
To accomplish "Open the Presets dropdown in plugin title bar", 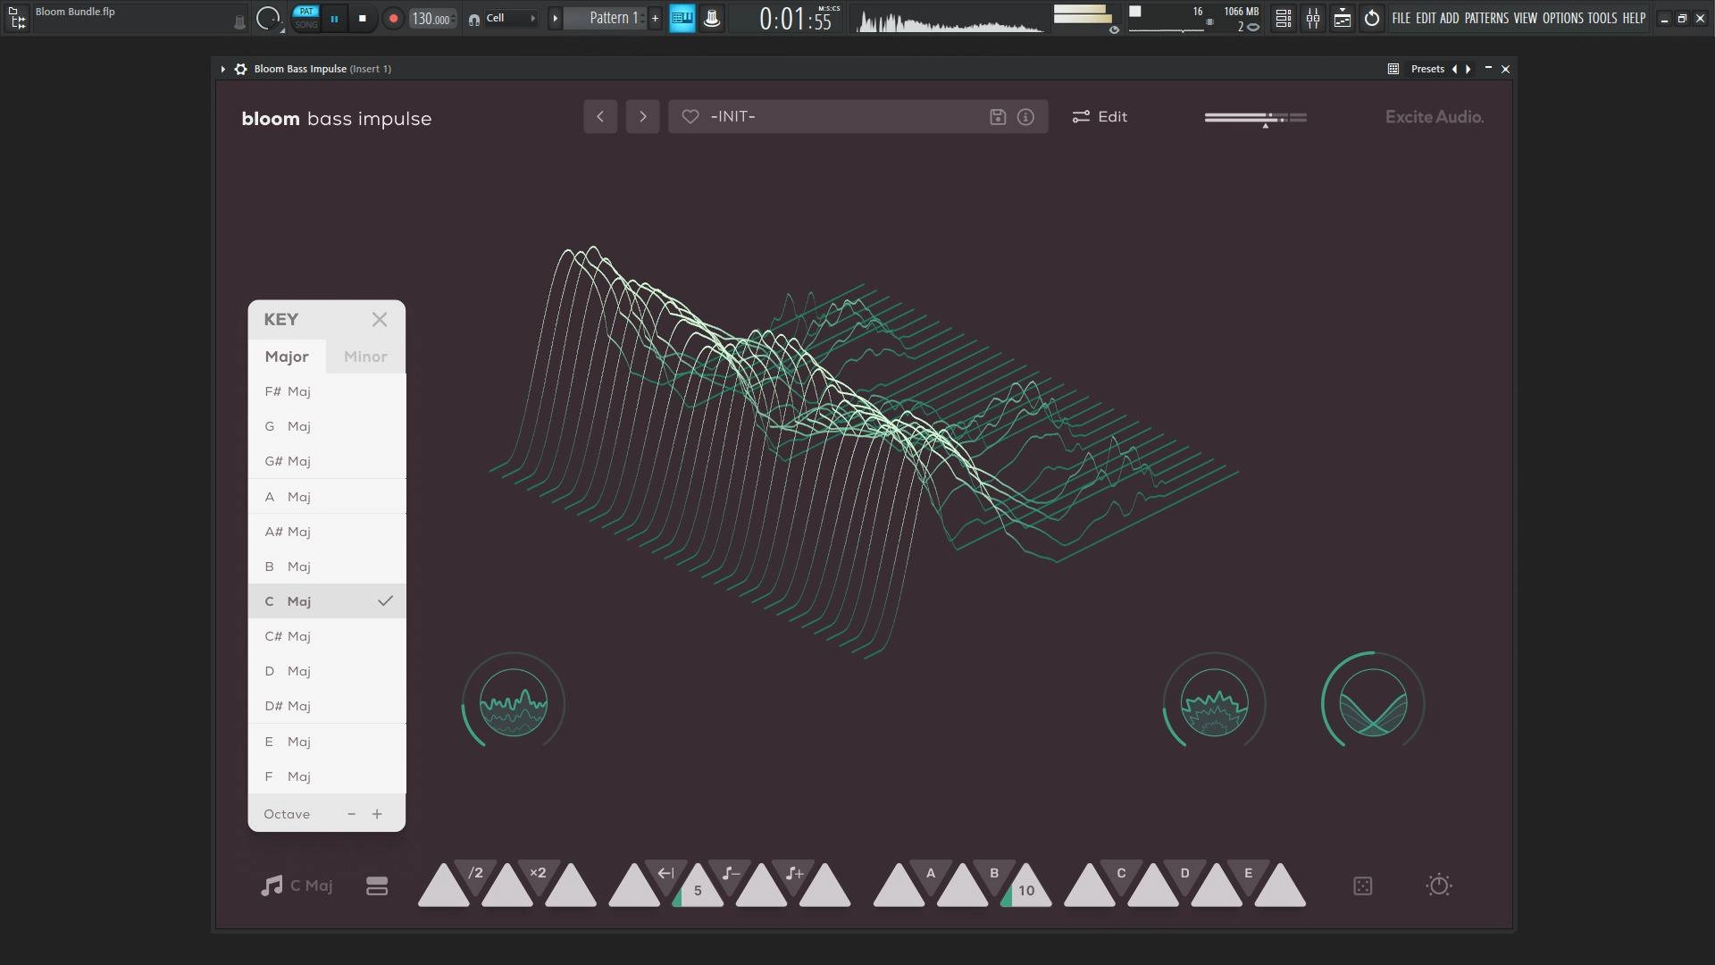I will point(1427,69).
